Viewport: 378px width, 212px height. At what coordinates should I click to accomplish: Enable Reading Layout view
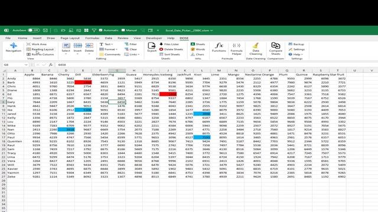coord(40,49)
